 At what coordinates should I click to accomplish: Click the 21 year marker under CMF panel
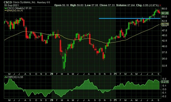tap(115, 100)
